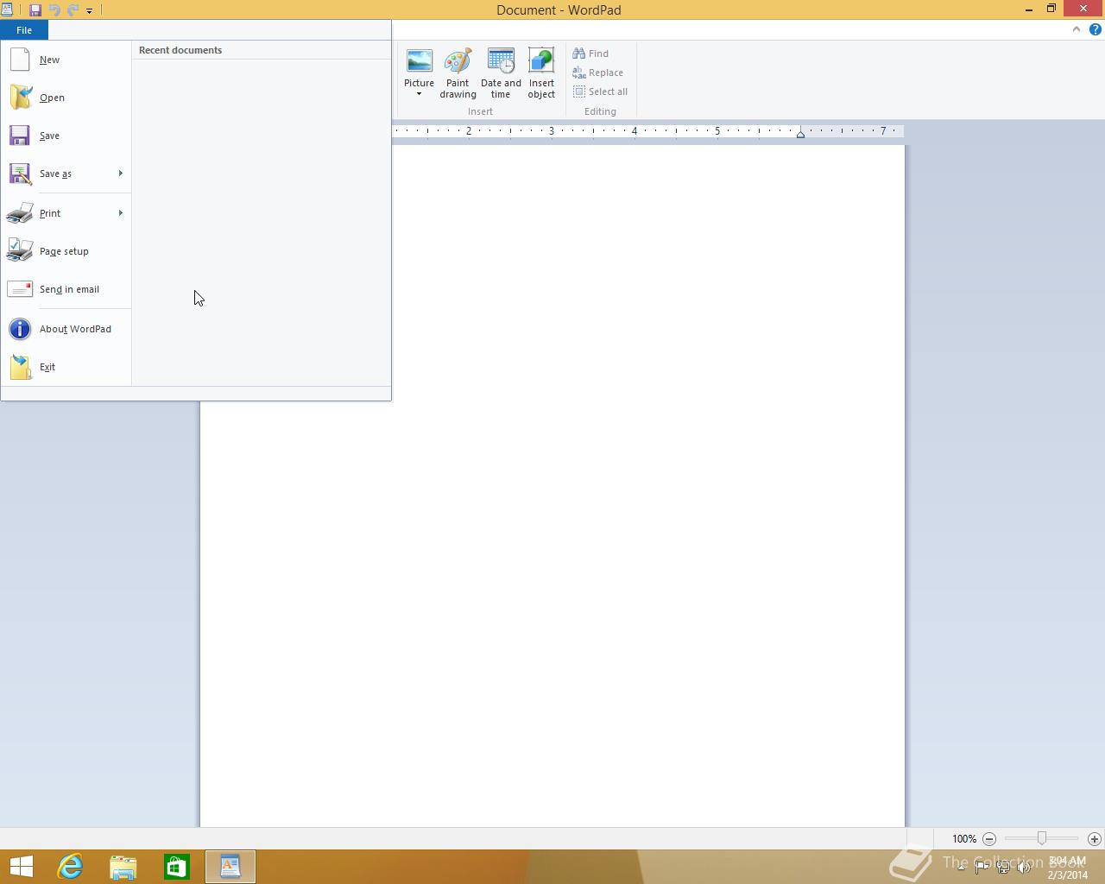This screenshot has height=884, width=1105.
Task: Choose Send in email
Action: click(66, 289)
